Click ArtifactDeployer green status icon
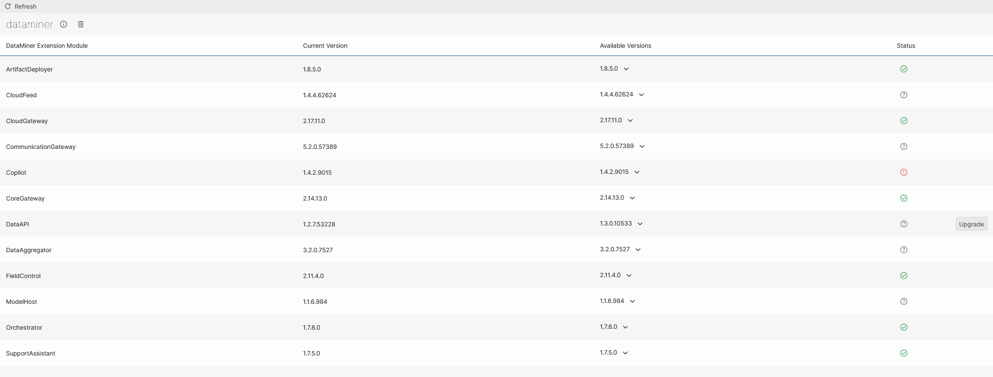This screenshot has width=993, height=377. pyautogui.click(x=904, y=69)
